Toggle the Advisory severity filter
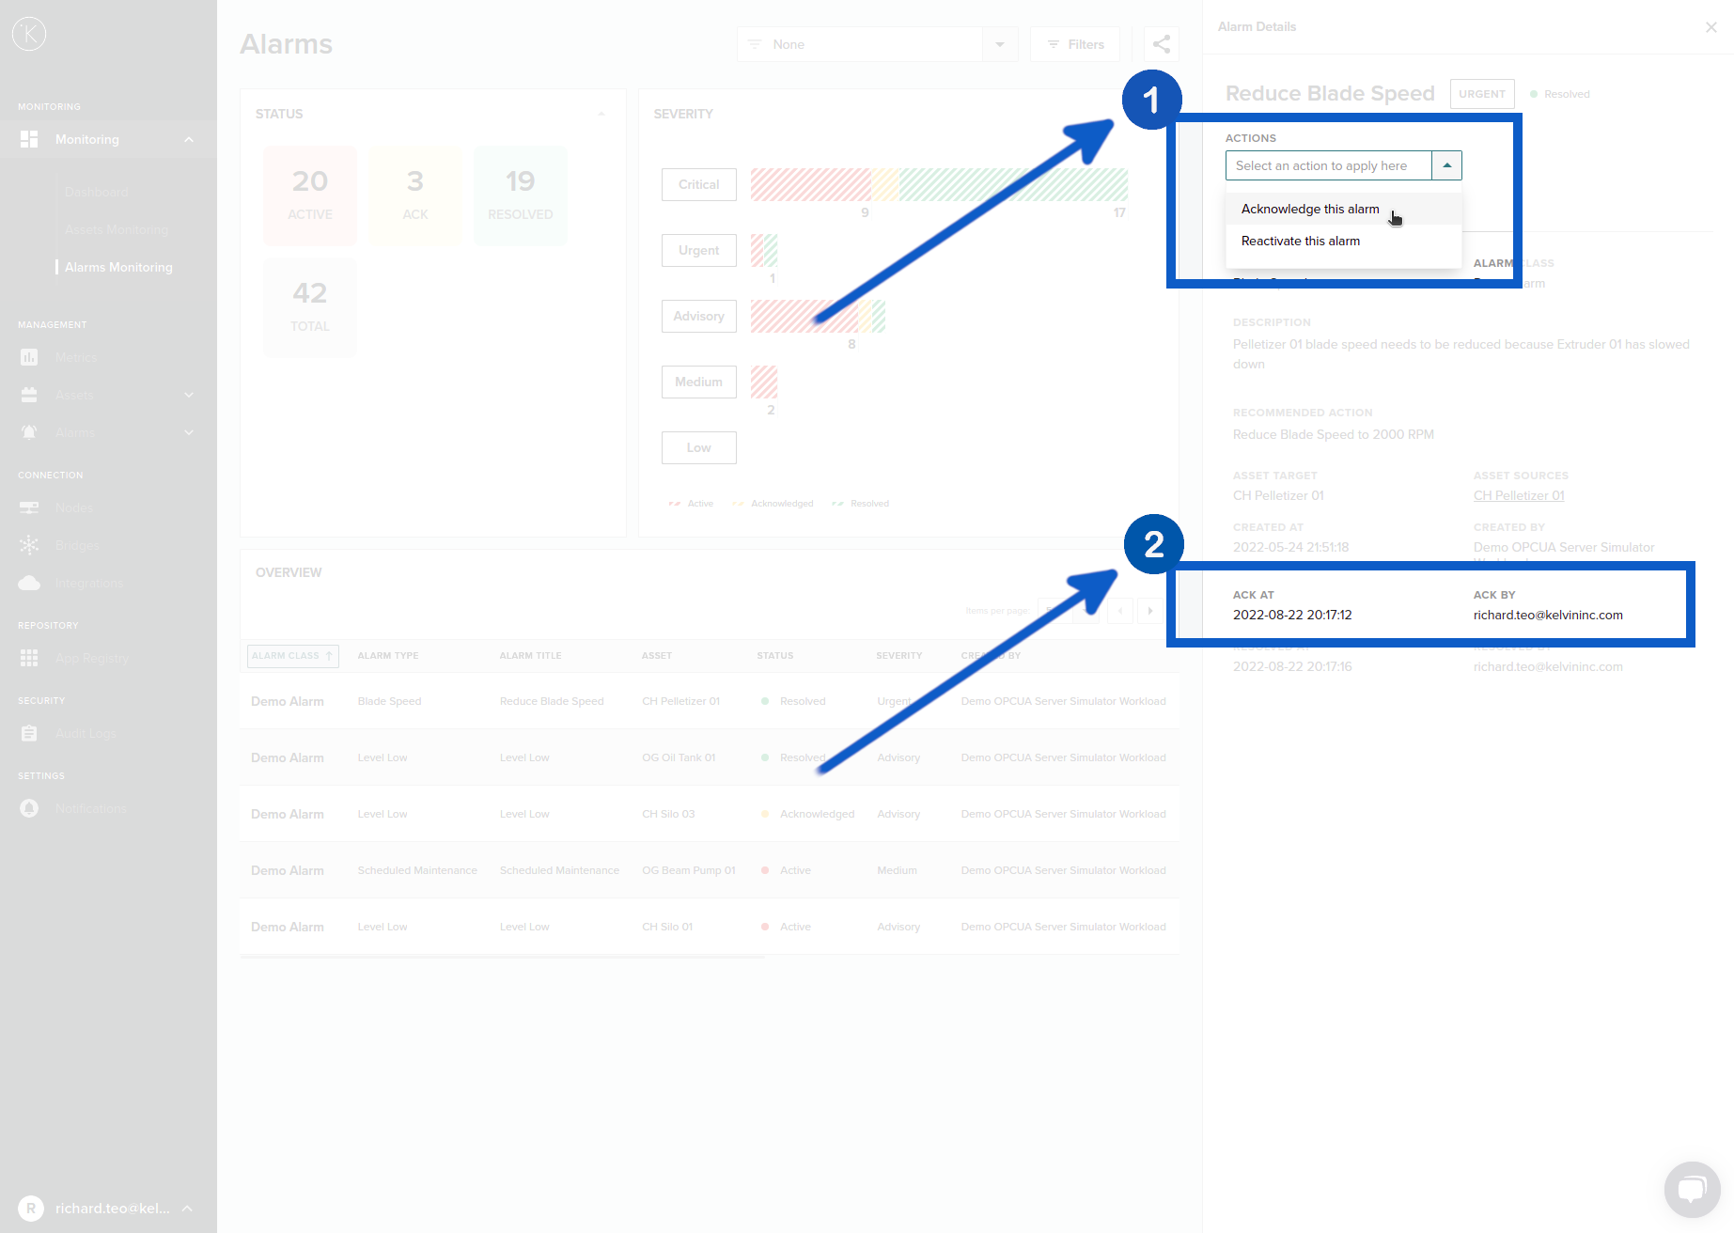 (698, 317)
